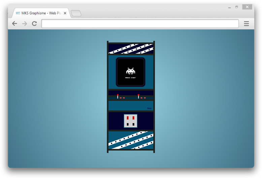Click the left black coin return slot
Image resolution: width=262 pixels, height=178 pixels.
click(128, 124)
